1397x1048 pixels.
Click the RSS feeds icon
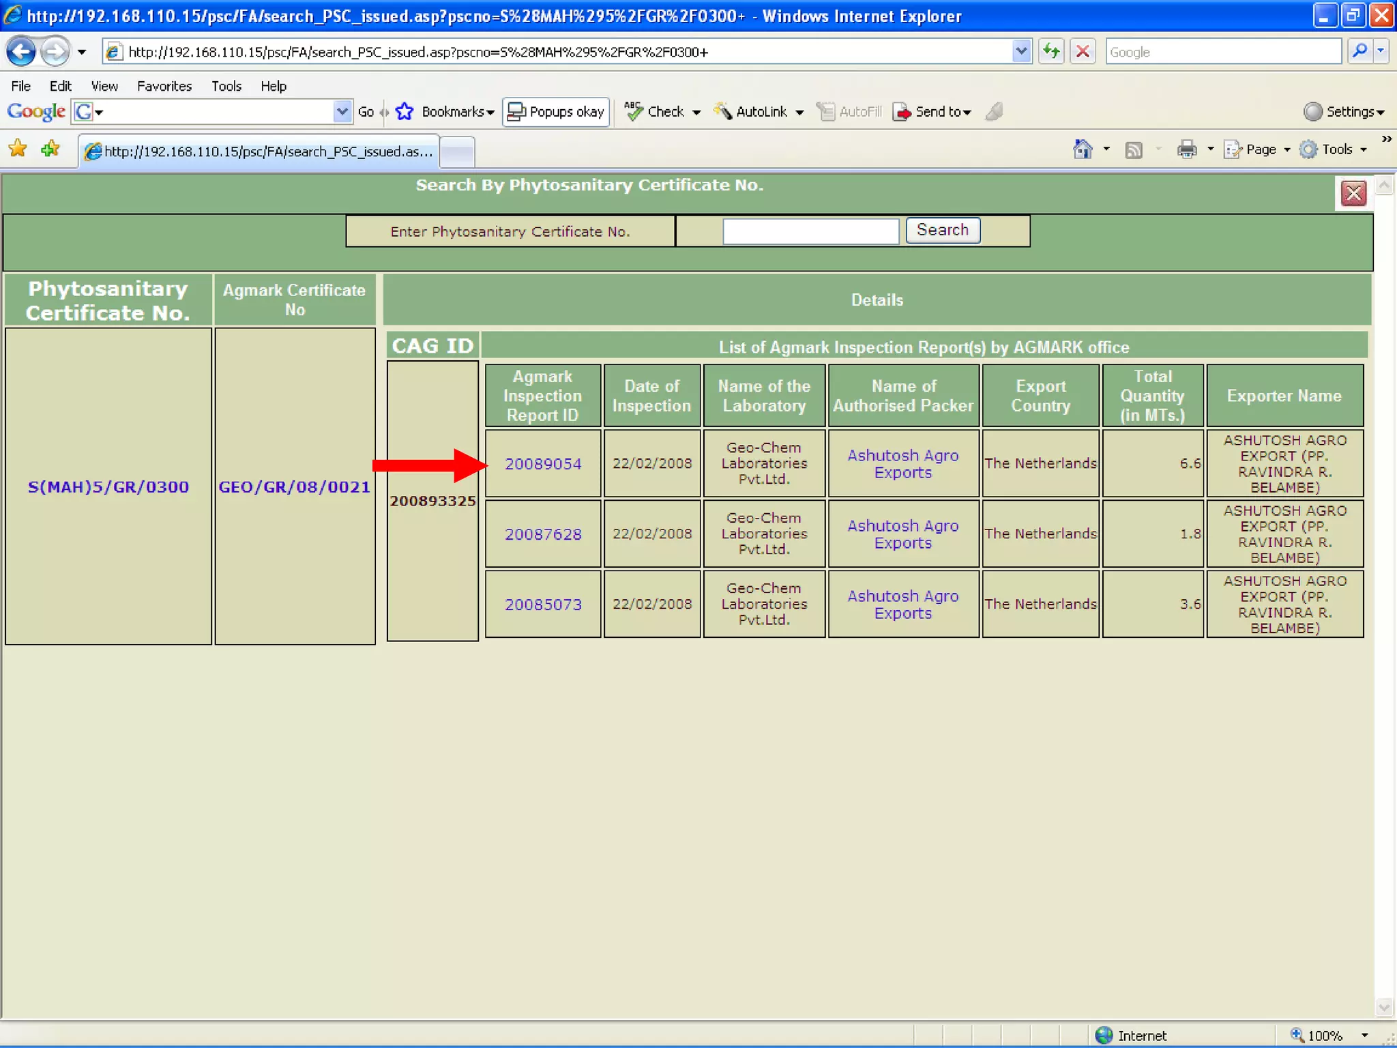pos(1134,149)
